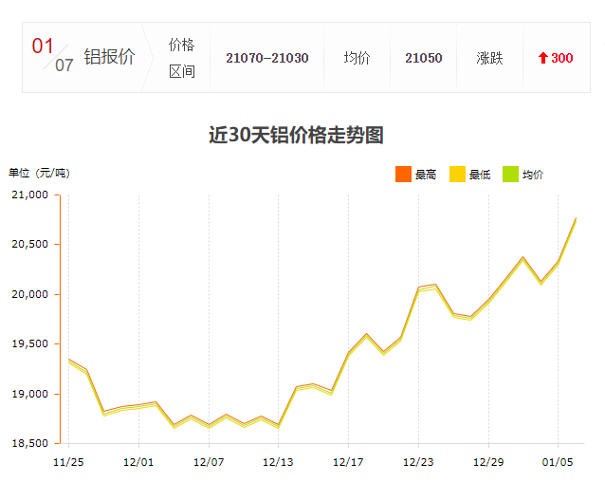Viewport: 605px width, 482px height.
Task: Click the unit label 单位 (元/吨)
Action: point(39,173)
